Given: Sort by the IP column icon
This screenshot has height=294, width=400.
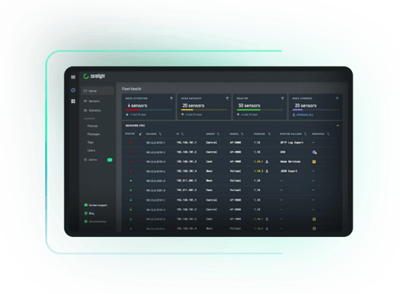Looking at the screenshot, I should coord(182,134).
